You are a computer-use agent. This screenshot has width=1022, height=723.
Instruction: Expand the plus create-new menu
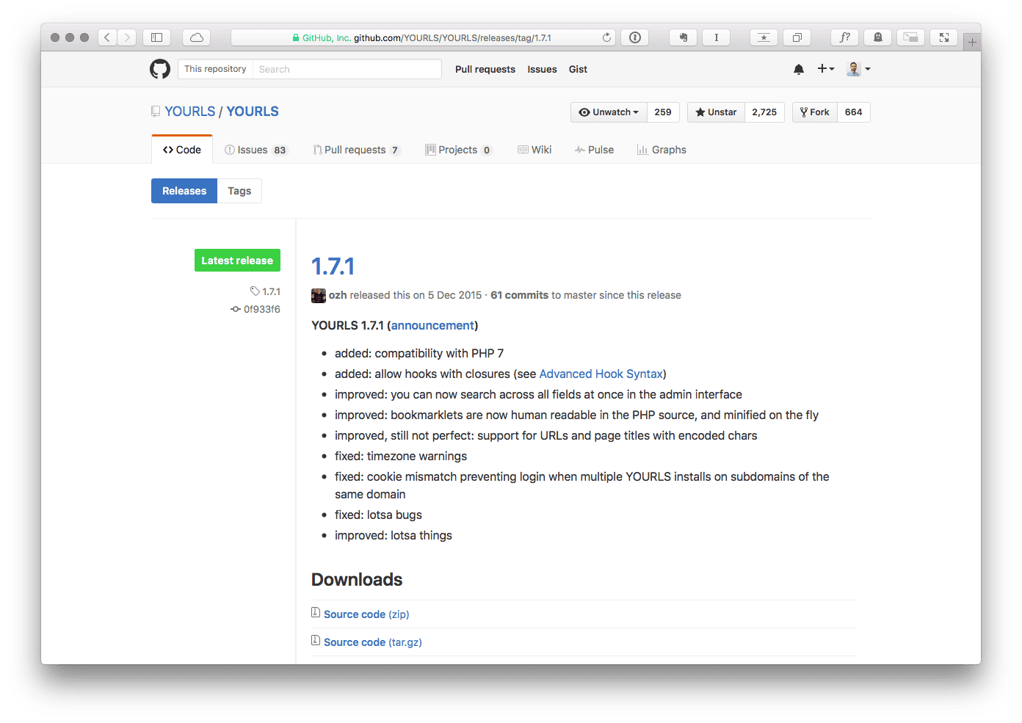pos(826,68)
